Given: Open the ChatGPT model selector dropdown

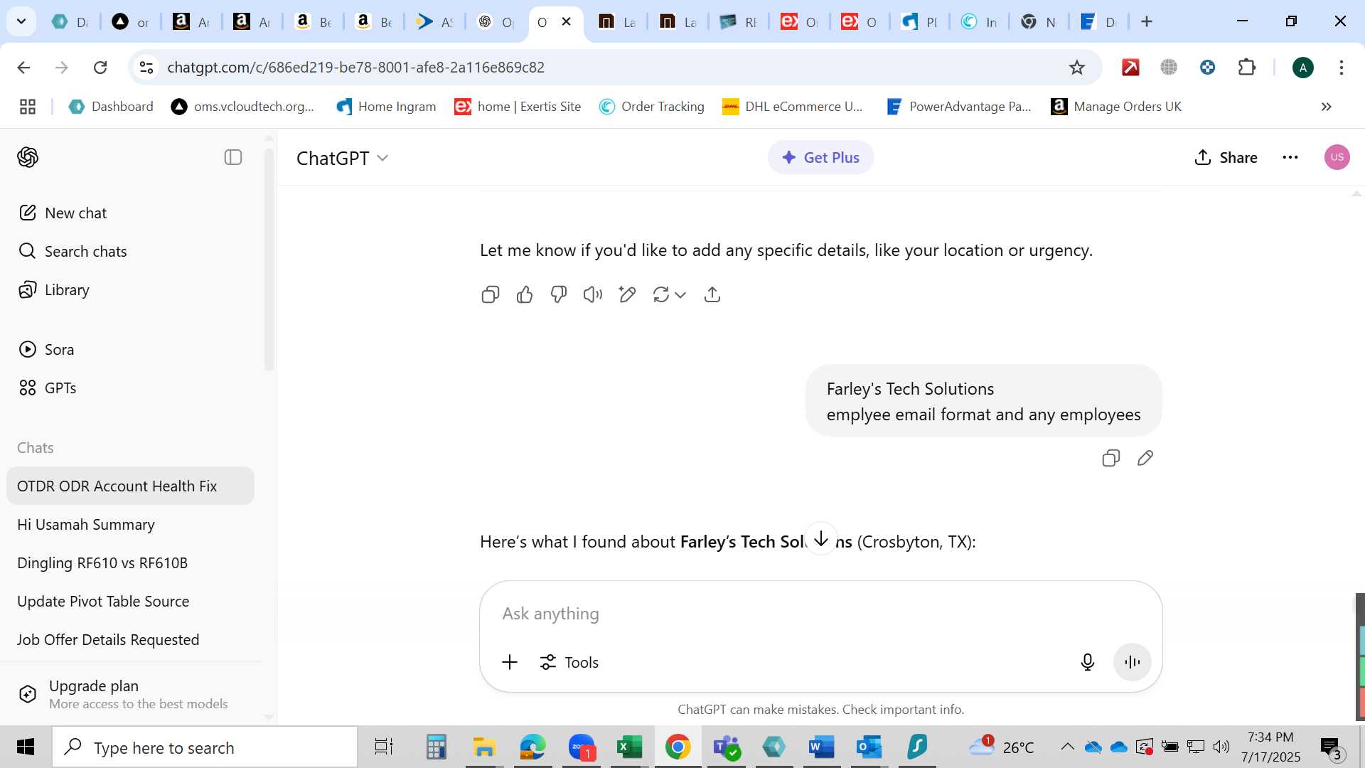Looking at the screenshot, I should [343, 158].
